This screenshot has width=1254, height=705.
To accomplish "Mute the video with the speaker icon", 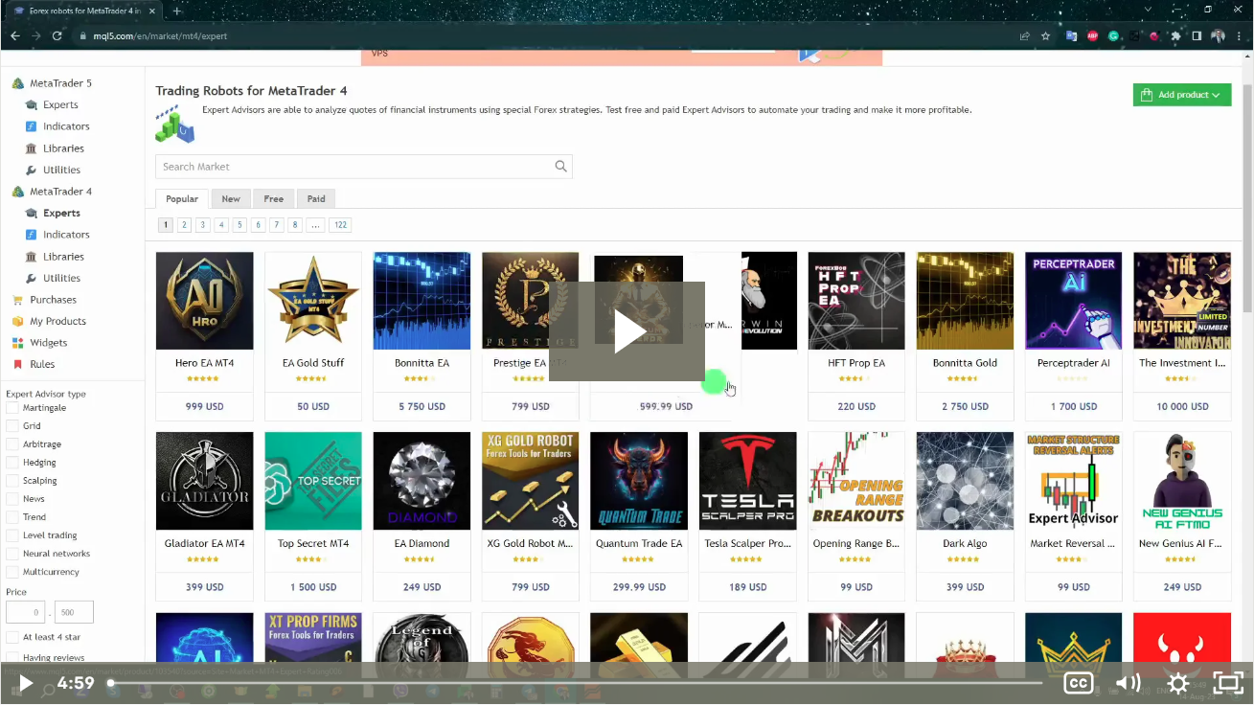I will pyautogui.click(x=1128, y=683).
